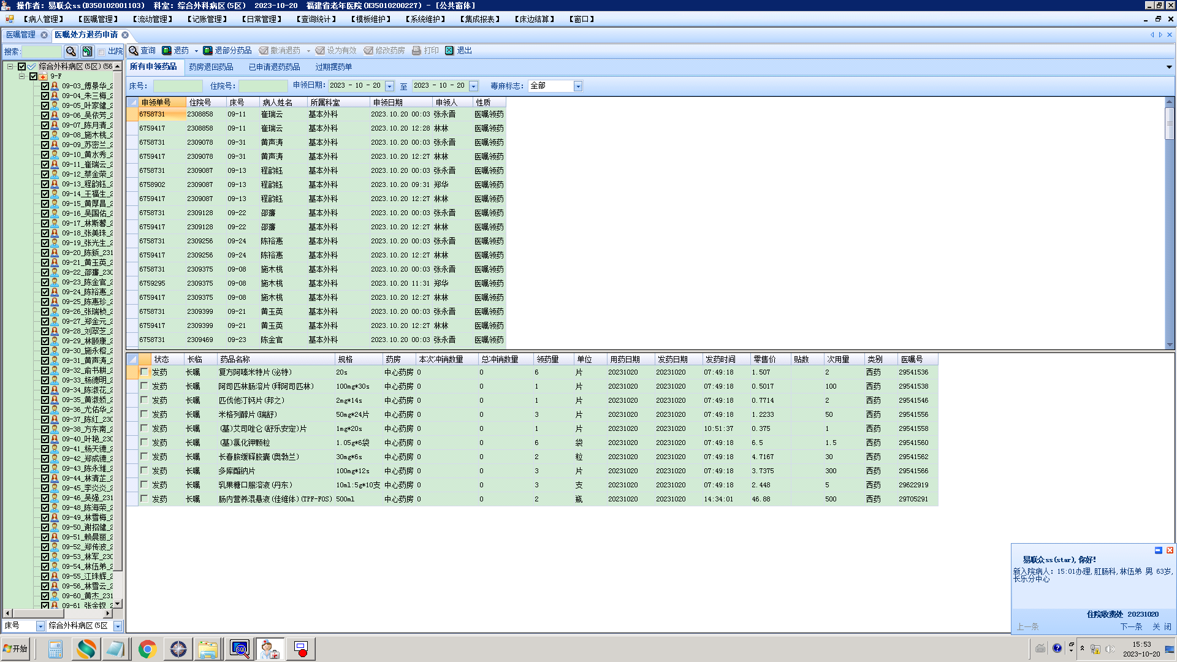1177x662 pixels.
Task: Click the 开始 start button
Action: coord(15,649)
